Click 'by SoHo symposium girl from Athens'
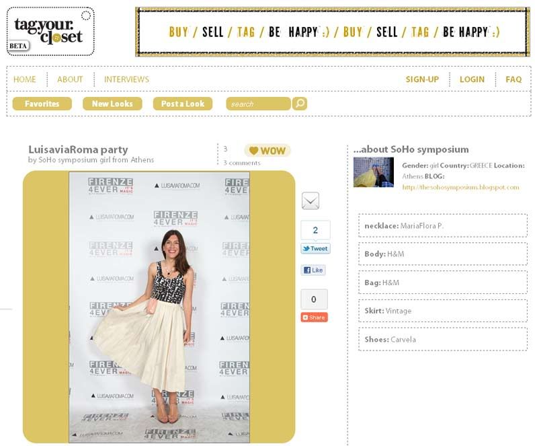This screenshot has width=535, height=446. pos(91,160)
